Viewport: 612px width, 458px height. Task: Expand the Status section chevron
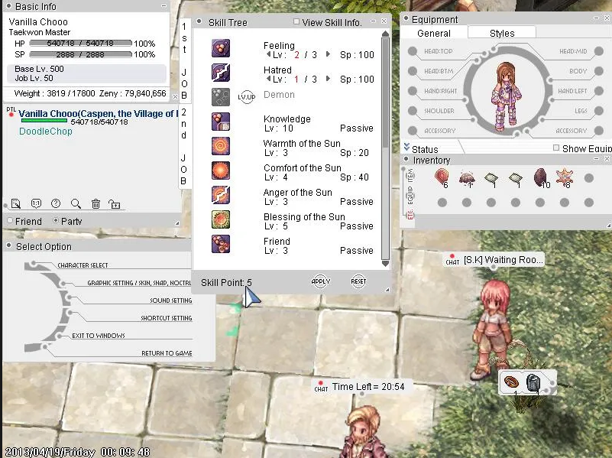click(x=406, y=148)
